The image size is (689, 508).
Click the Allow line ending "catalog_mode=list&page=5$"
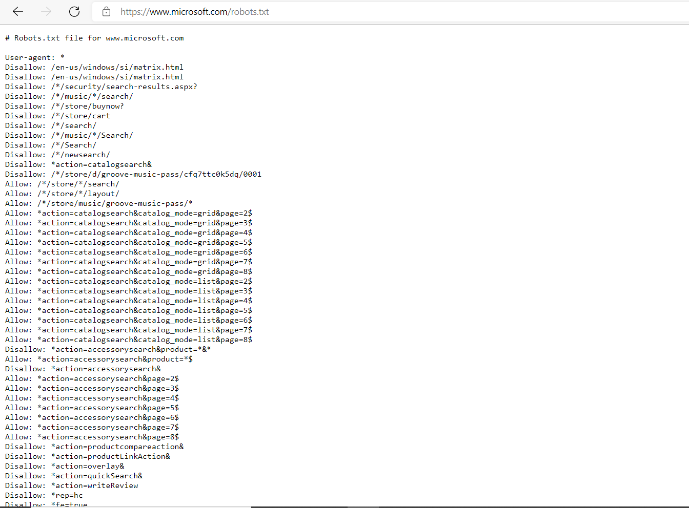(x=129, y=310)
